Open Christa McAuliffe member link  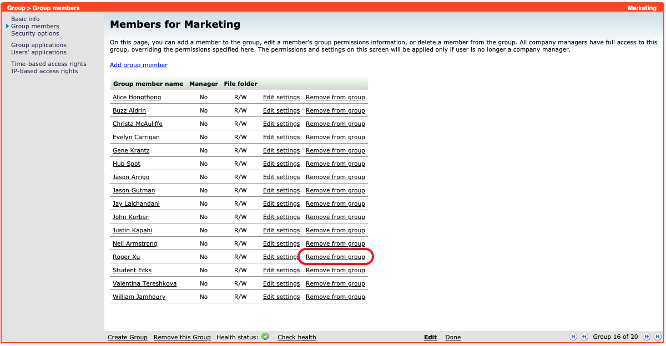pos(138,124)
